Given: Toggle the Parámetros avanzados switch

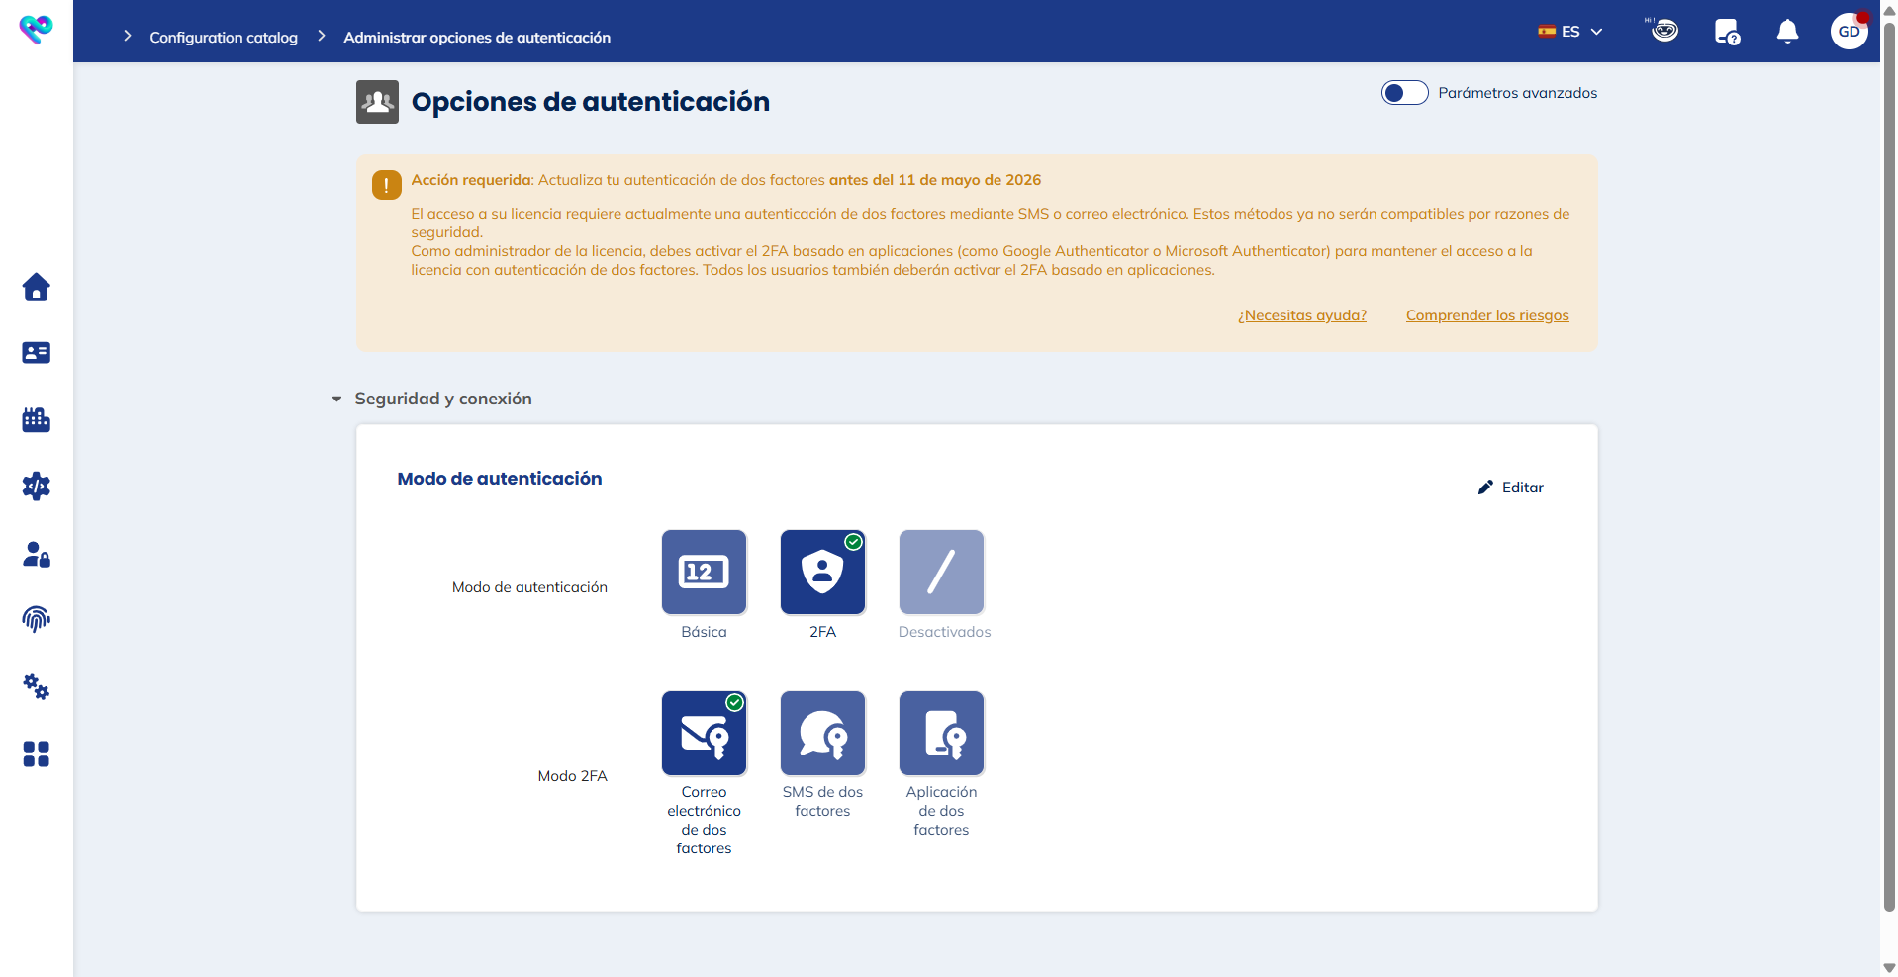Looking at the screenshot, I should [x=1404, y=93].
